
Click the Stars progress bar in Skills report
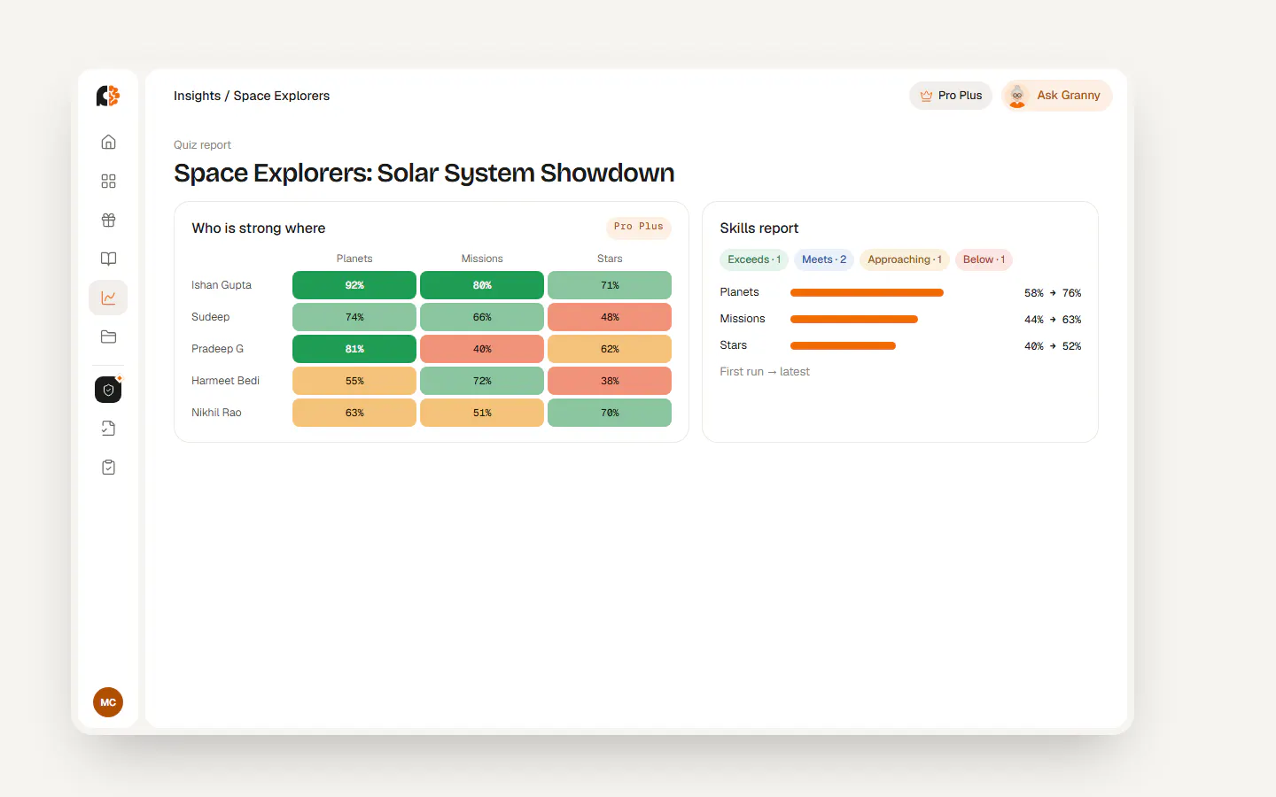[843, 345]
